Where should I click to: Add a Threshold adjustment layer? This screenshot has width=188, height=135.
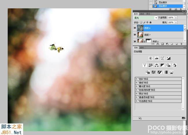(160, 72)
